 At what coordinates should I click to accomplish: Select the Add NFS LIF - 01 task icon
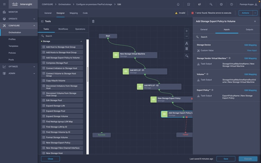pos(126,71)
